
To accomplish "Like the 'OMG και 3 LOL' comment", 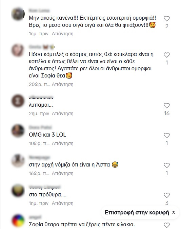I will [x=167, y=136].
